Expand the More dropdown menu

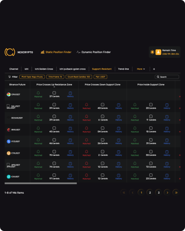(141, 69)
